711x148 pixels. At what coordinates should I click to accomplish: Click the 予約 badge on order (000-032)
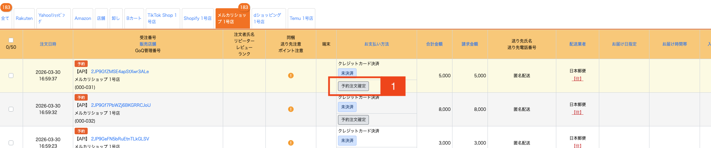pos(81,98)
